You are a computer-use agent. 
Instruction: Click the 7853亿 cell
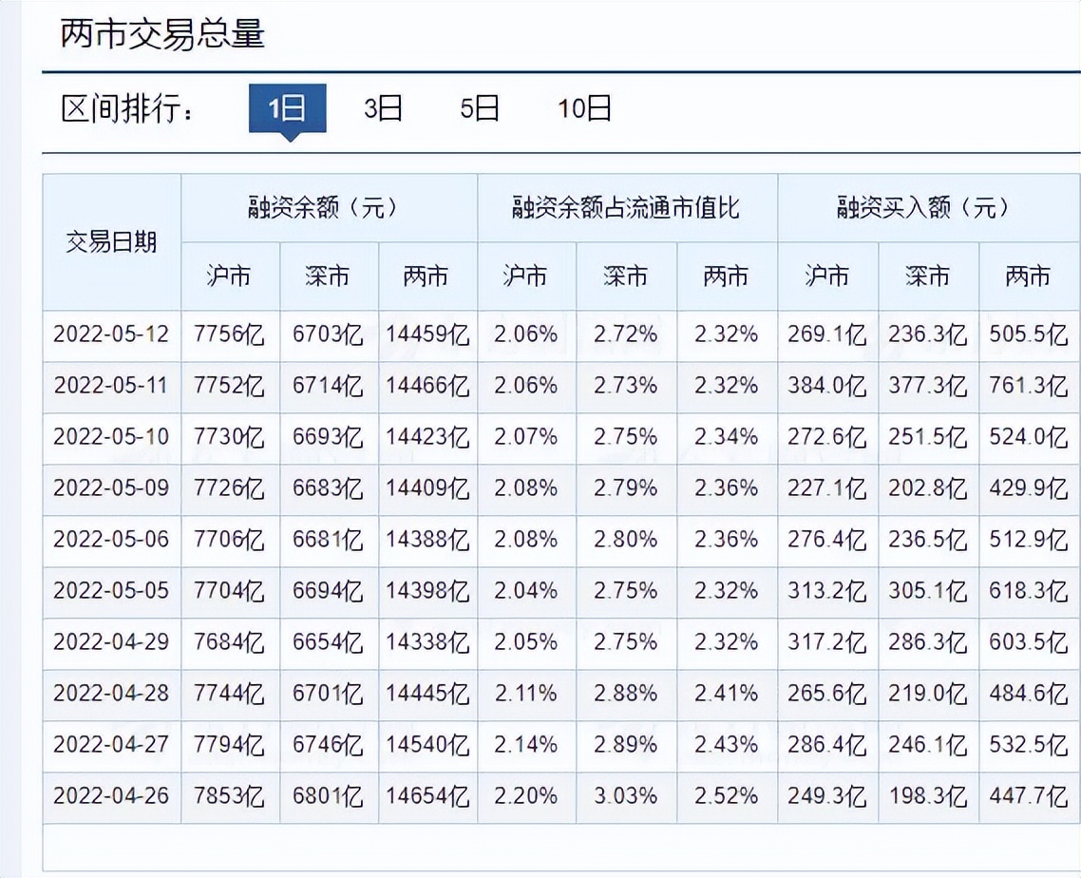coord(230,796)
